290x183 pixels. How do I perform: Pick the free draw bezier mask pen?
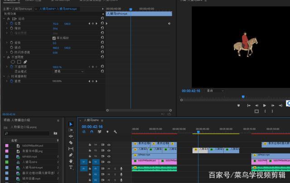click(x=25, y=62)
